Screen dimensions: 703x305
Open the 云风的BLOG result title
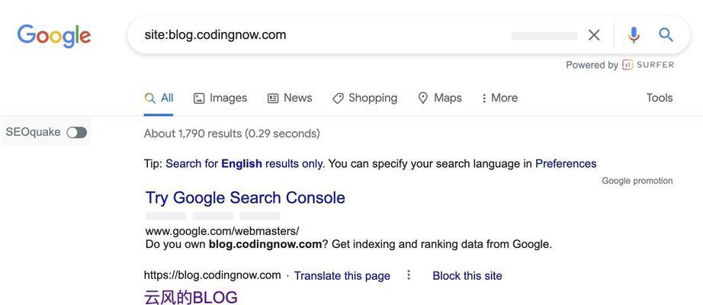[x=191, y=298]
